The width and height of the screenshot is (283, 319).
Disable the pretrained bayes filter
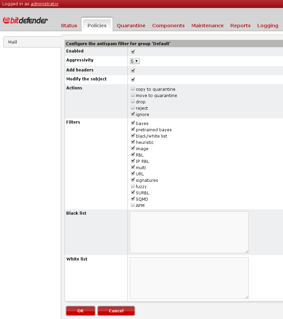[x=133, y=130]
